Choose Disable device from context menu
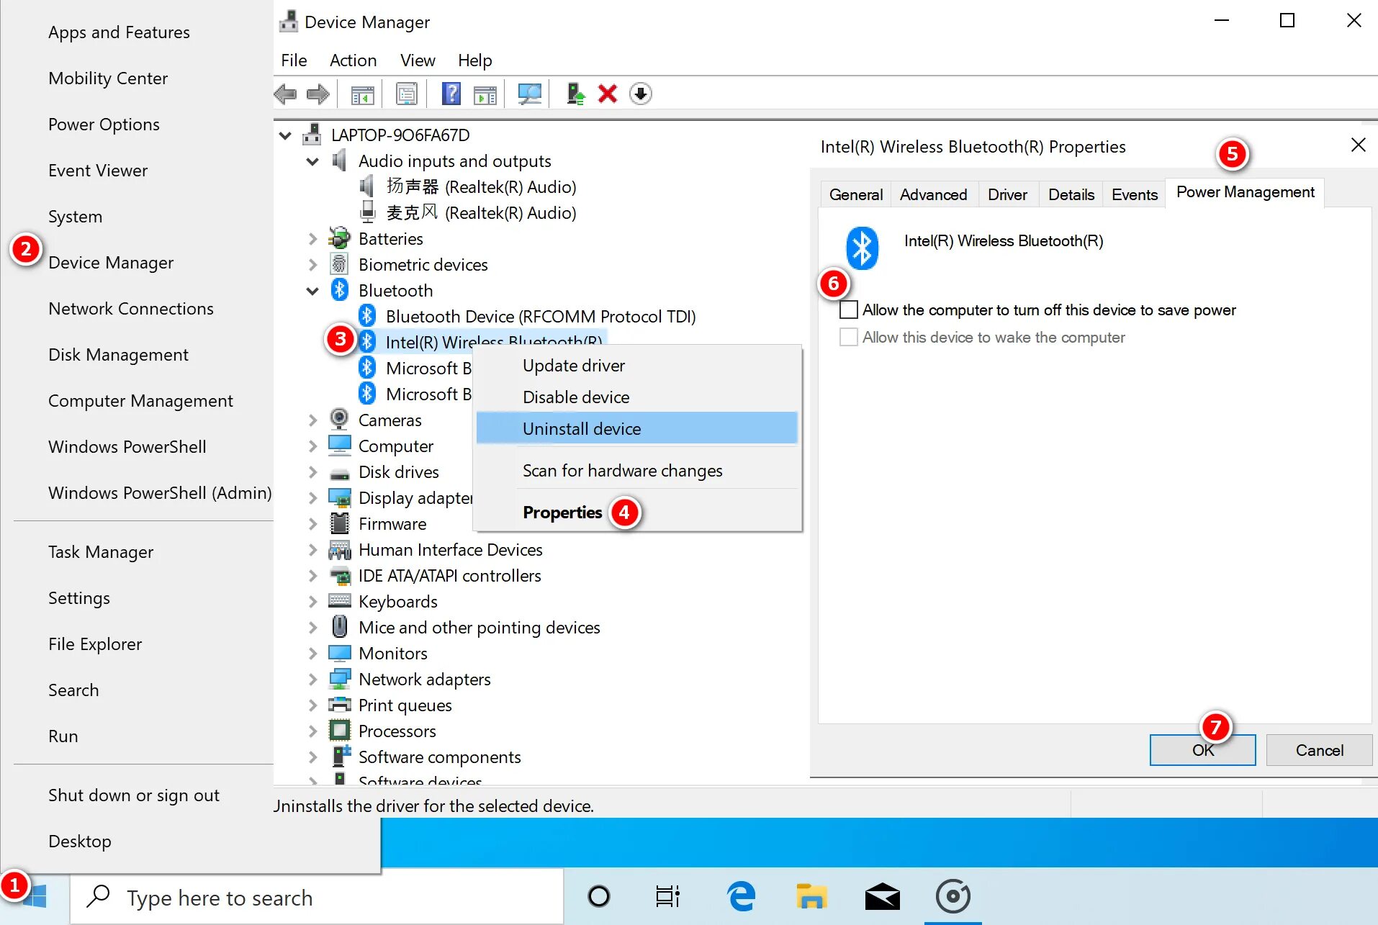1378x925 pixels. click(x=637, y=397)
